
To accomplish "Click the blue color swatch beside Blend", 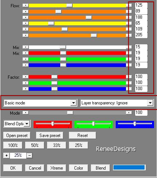I will (x=129, y=167).
